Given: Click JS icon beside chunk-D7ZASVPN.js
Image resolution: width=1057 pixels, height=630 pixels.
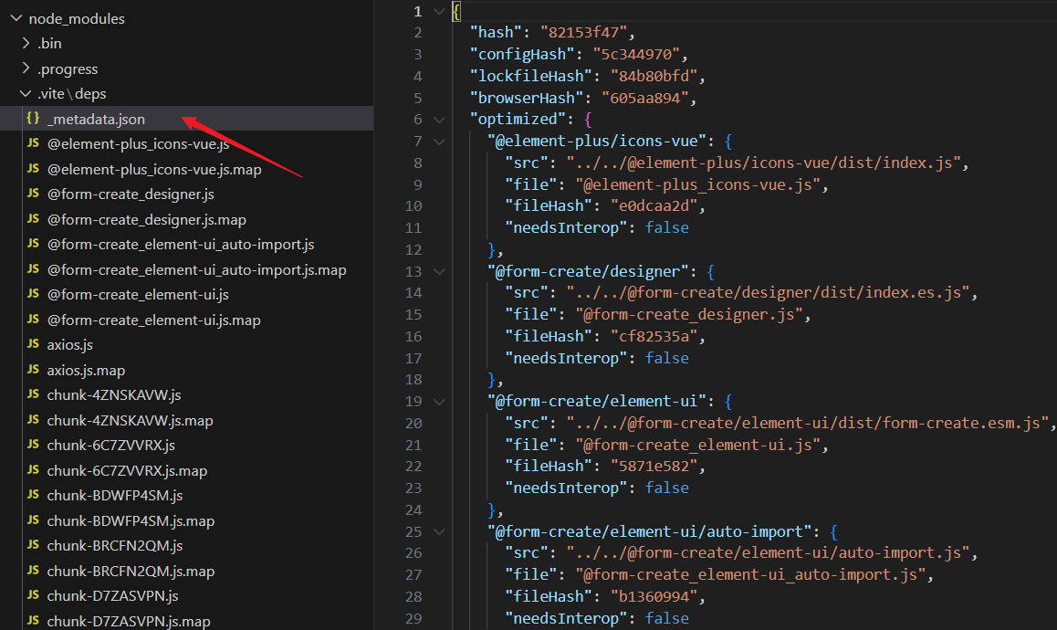Looking at the screenshot, I should coord(33,596).
